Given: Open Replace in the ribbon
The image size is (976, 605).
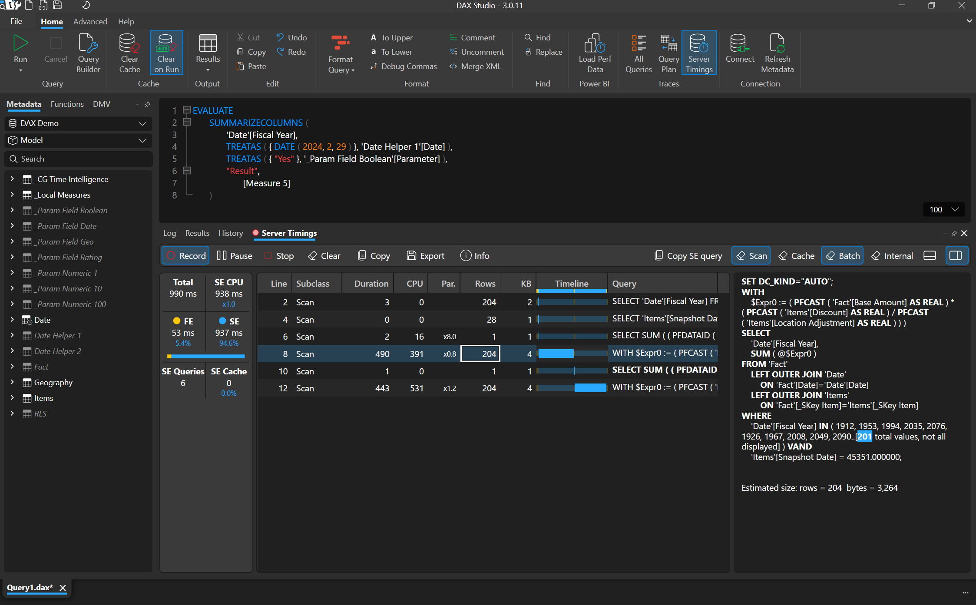Looking at the screenshot, I should [x=543, y=52].
